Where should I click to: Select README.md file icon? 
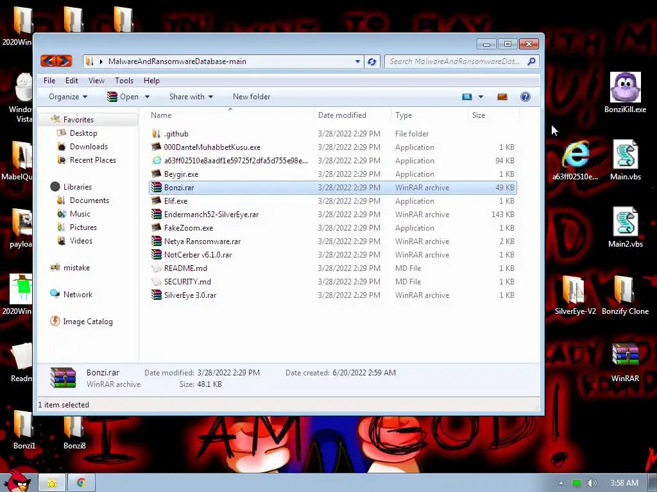click(157, 268)
